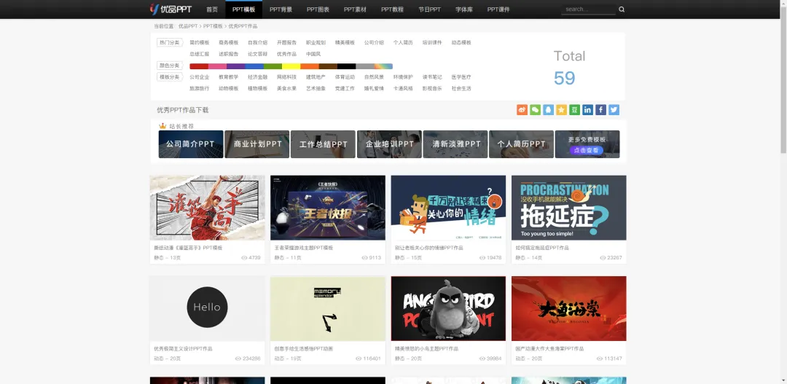Select the 社会生活 template category
This screenshot has height=384, width=787.
461,88
